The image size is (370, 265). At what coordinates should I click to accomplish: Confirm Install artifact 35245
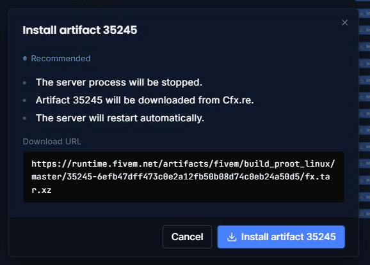point(281,237)
